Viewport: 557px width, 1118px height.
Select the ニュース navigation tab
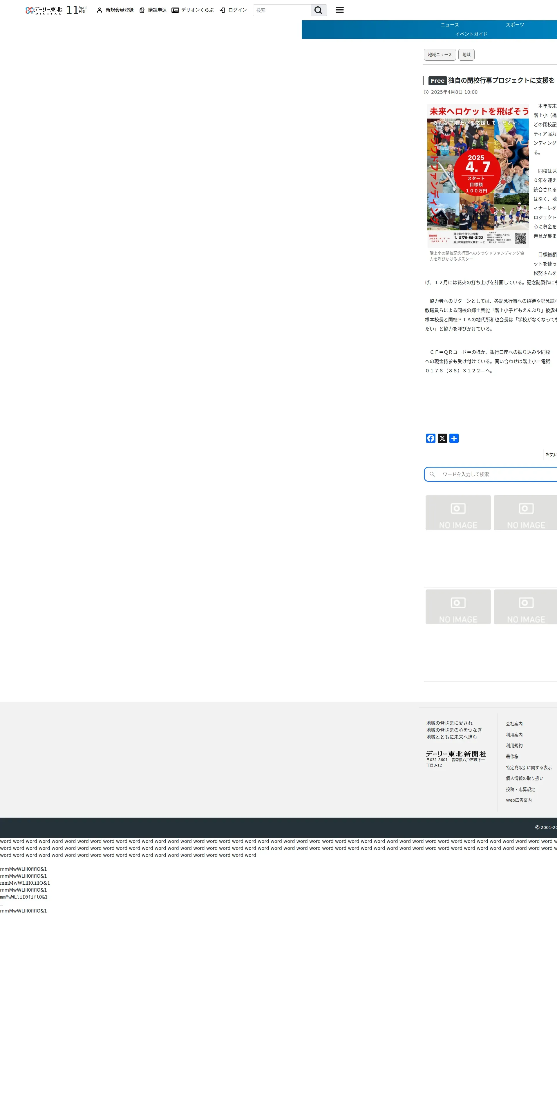pos(449,25)
